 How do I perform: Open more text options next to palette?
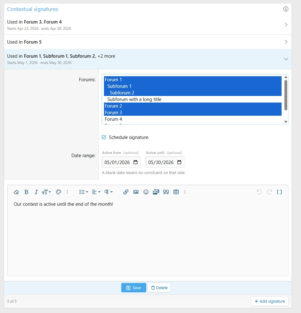67,192
